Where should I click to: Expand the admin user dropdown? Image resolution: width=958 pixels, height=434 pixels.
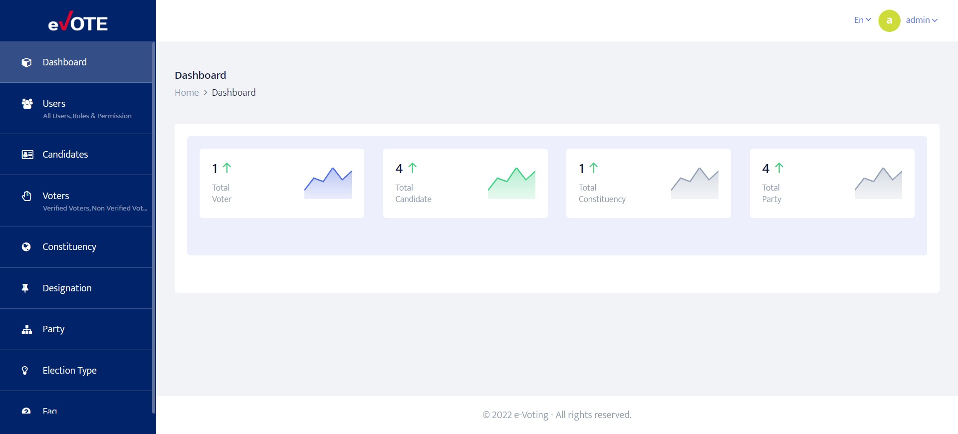click(922, 20)
